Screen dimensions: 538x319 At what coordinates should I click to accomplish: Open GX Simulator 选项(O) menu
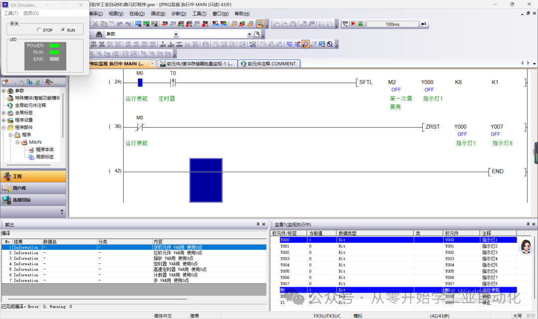(x=31, y=13)
